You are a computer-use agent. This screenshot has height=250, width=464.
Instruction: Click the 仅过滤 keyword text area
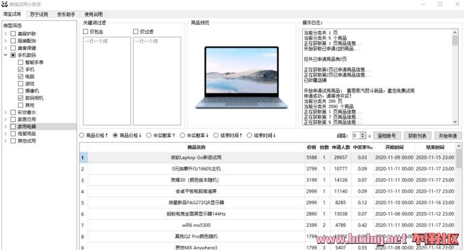[157, 81]
